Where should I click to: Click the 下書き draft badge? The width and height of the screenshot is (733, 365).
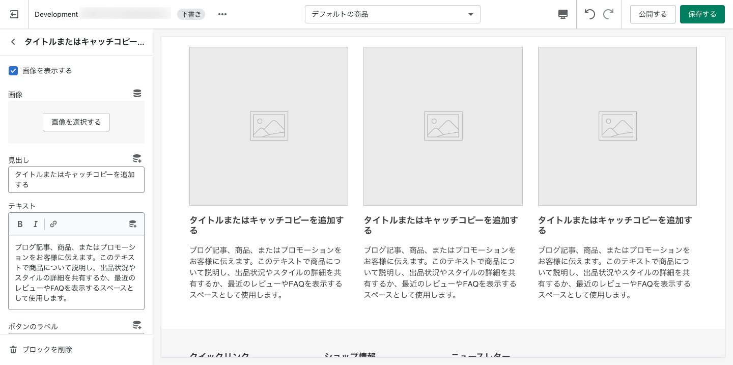click(x=191, y=14)
